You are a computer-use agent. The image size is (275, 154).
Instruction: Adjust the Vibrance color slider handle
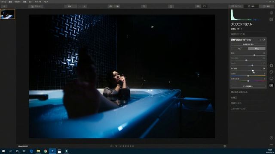click(x=248, y=81)
